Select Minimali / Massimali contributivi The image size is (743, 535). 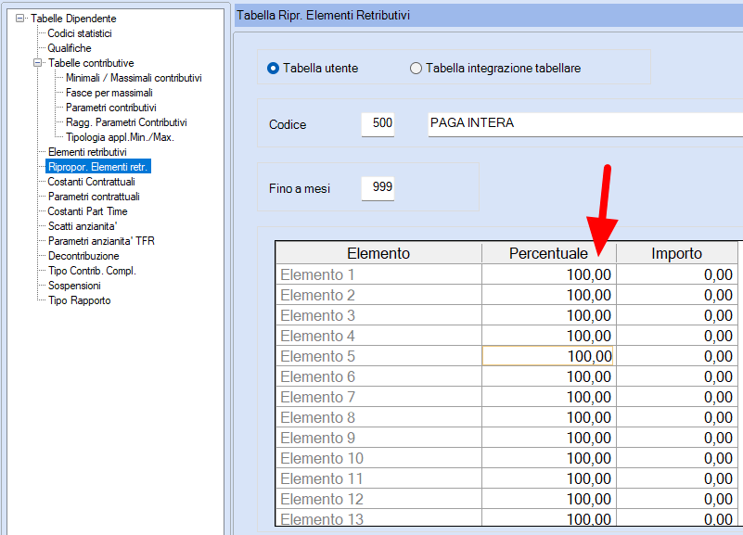(134, 78)
